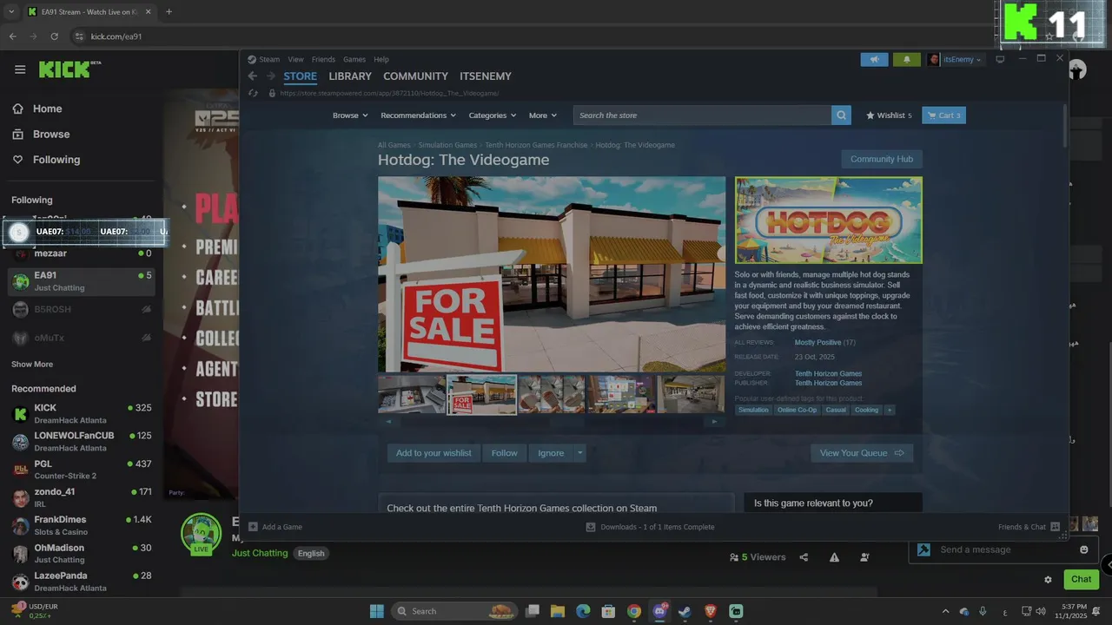Click Steam back navigation arrow
Viewport: 1112px width, 625px height.
[252, 76]
